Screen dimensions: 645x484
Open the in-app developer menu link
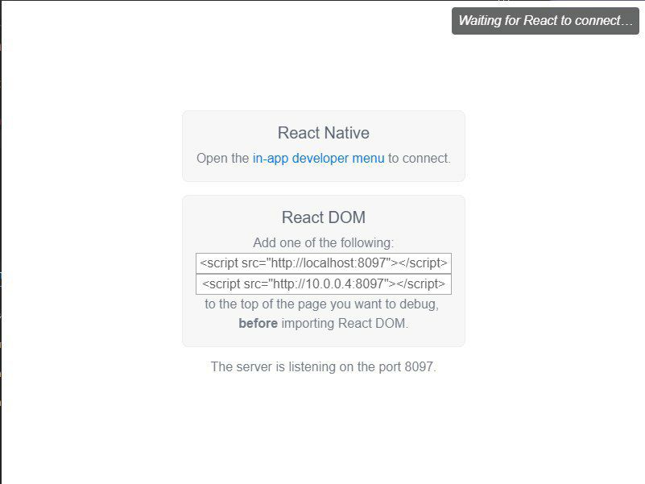(x=318, y=158)
